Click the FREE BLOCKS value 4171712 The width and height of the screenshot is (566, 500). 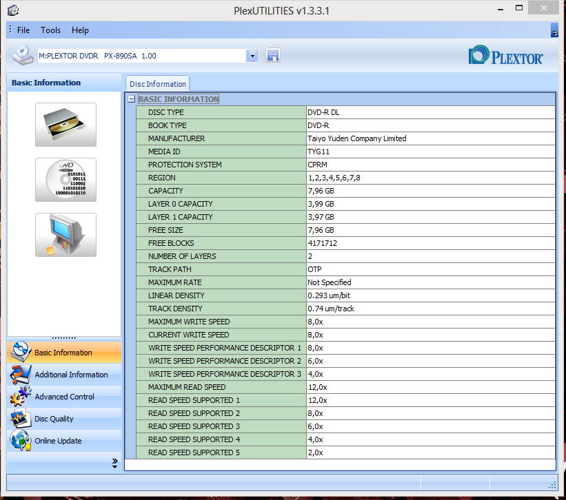click(323, 243)
